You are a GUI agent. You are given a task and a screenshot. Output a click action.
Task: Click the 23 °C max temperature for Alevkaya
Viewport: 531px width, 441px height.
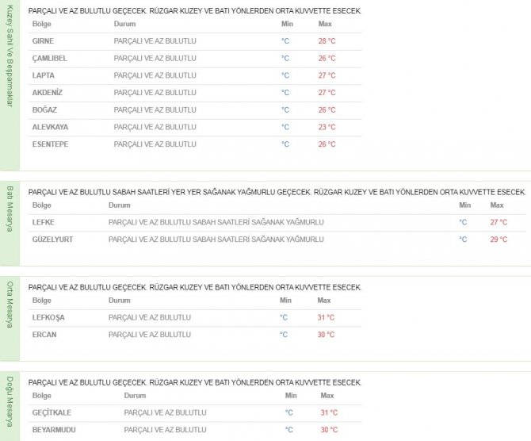327,127
